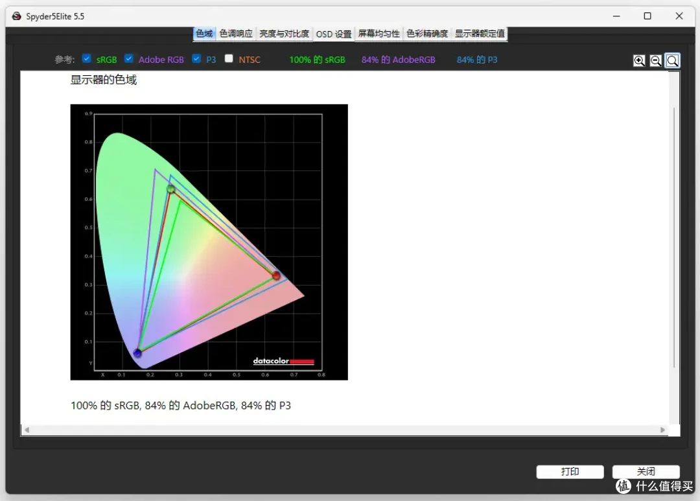This screenshot has width=700, height=501.
Task: Minimize the Spyder5Elite window
Action: point(616,16)
